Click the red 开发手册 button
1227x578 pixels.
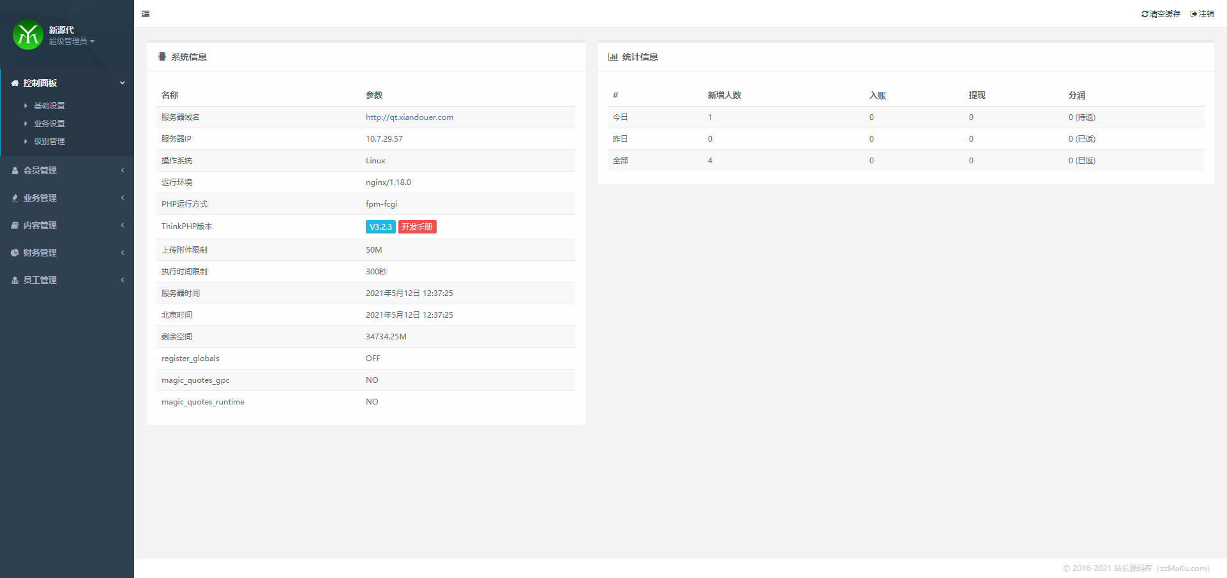coord(418,226)
